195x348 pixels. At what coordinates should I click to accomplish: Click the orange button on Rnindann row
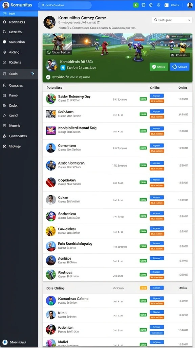(157, 117)
